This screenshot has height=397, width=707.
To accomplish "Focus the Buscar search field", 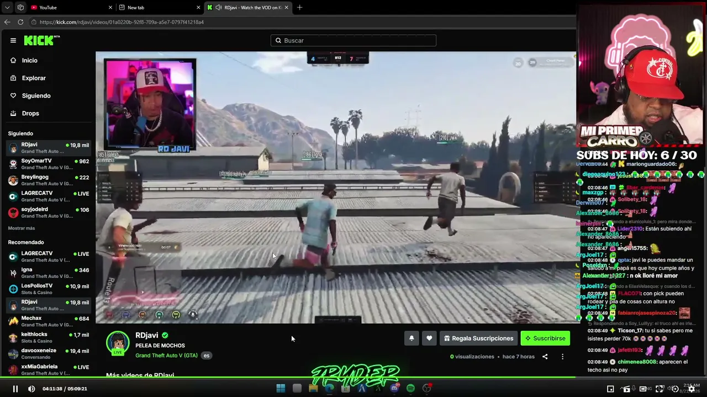I will pyautogui.click(x=353, y=40).
